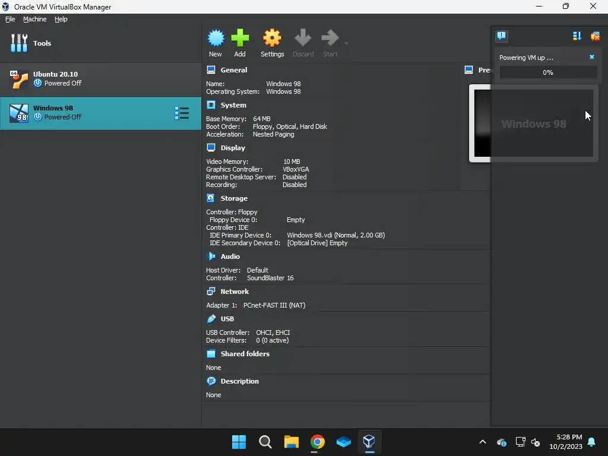Click the green Add machine icon

point(240,38)
